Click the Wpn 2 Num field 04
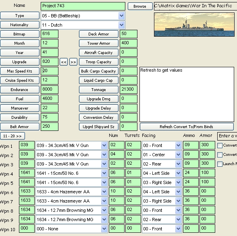Viewport: 237px width, 236px height. (x=116, y=155)
